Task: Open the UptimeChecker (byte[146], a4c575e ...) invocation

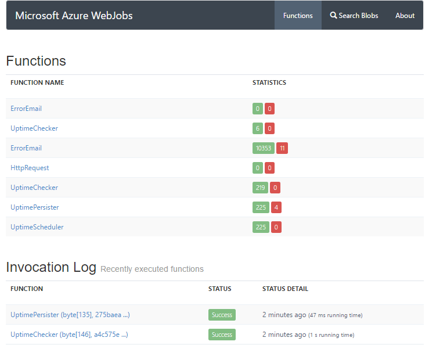Action: click(x=69, y=335)
